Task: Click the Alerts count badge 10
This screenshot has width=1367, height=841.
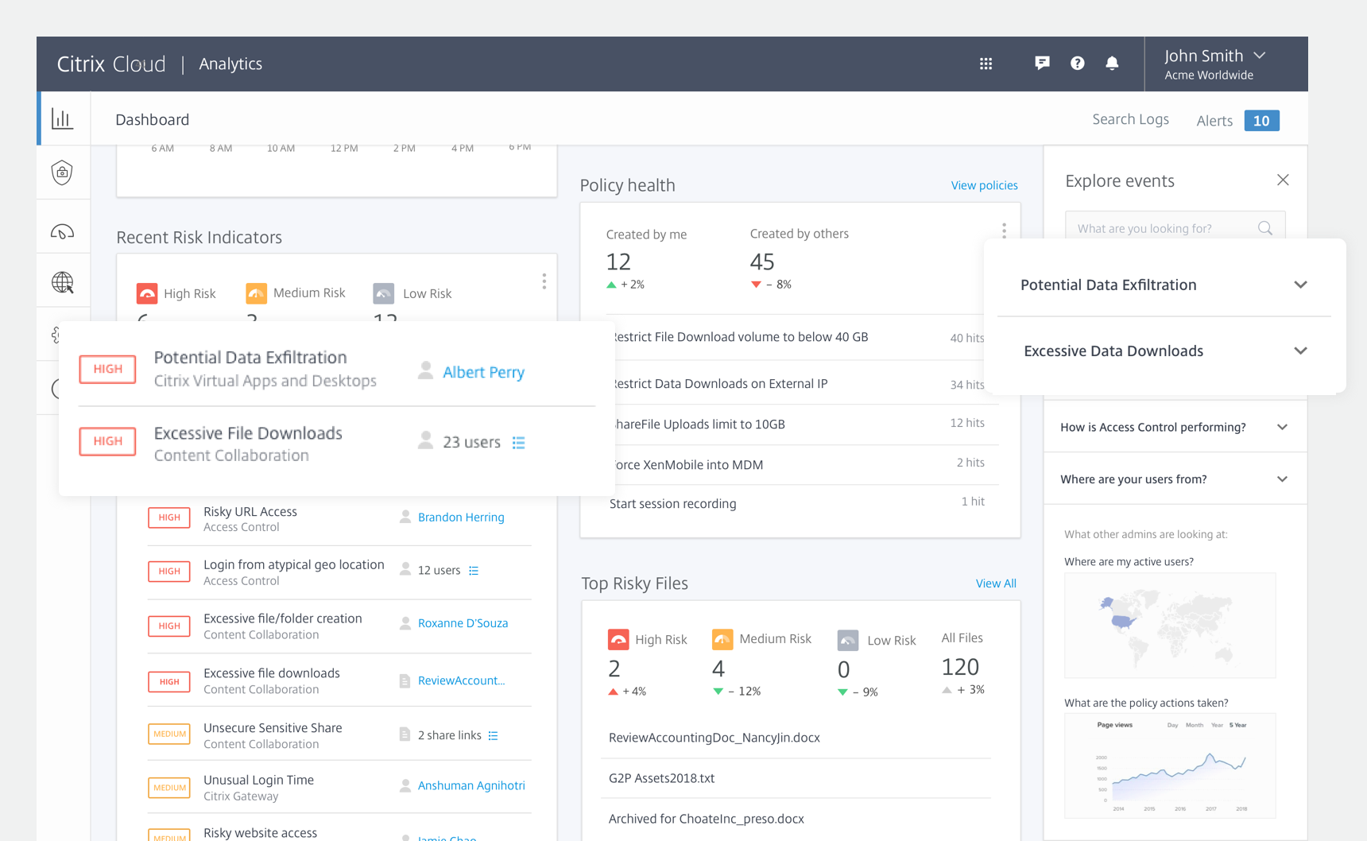Action: 1261,121
